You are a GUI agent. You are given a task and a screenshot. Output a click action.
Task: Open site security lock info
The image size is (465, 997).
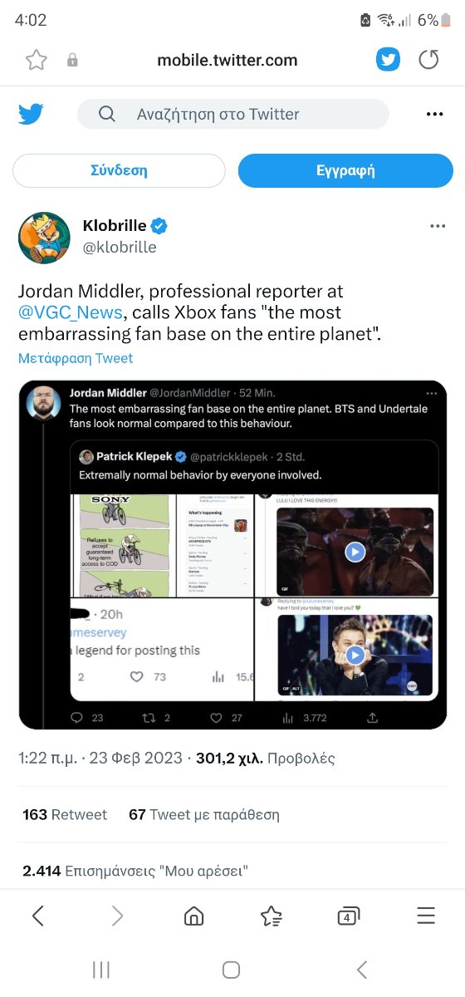(72, 60)
